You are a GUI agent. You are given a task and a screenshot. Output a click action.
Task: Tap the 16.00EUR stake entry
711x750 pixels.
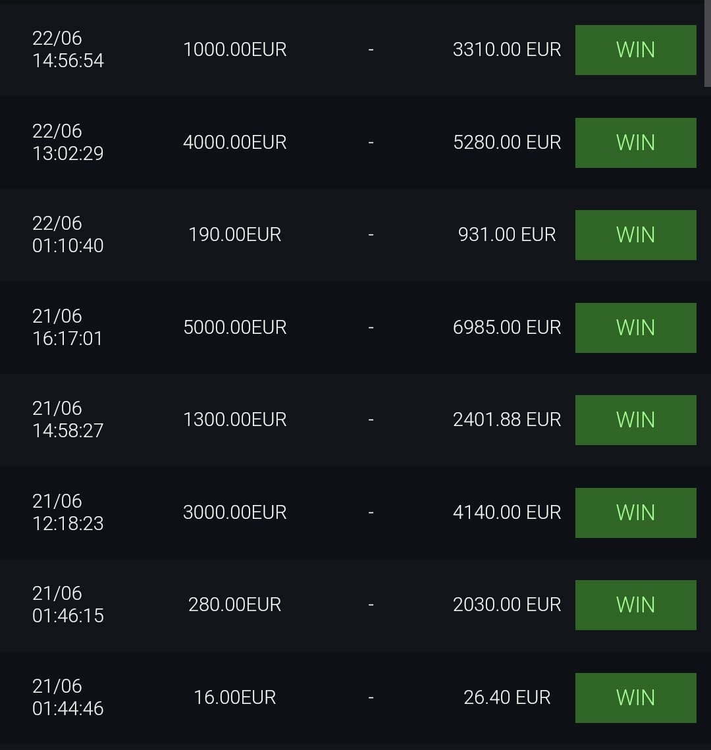234,697
